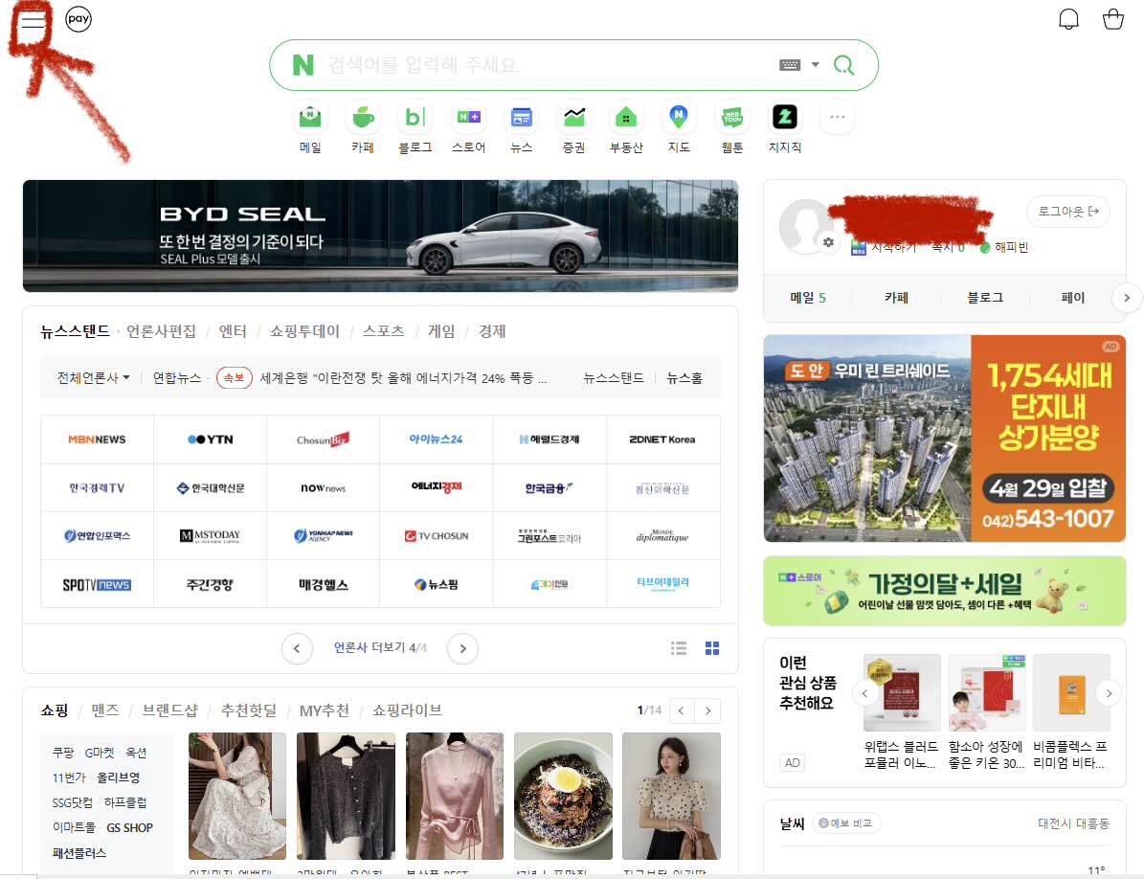This screenshot has width=1144, height=879.
Task: Open SPOTV news publisher tile
Action: coord(97,584)
